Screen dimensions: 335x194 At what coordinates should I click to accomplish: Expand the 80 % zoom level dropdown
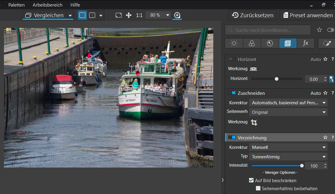click(168, 15)
